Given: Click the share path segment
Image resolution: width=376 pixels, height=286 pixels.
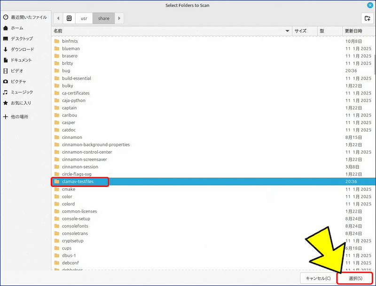Looking at the screenshot, I should coord(103,18).
